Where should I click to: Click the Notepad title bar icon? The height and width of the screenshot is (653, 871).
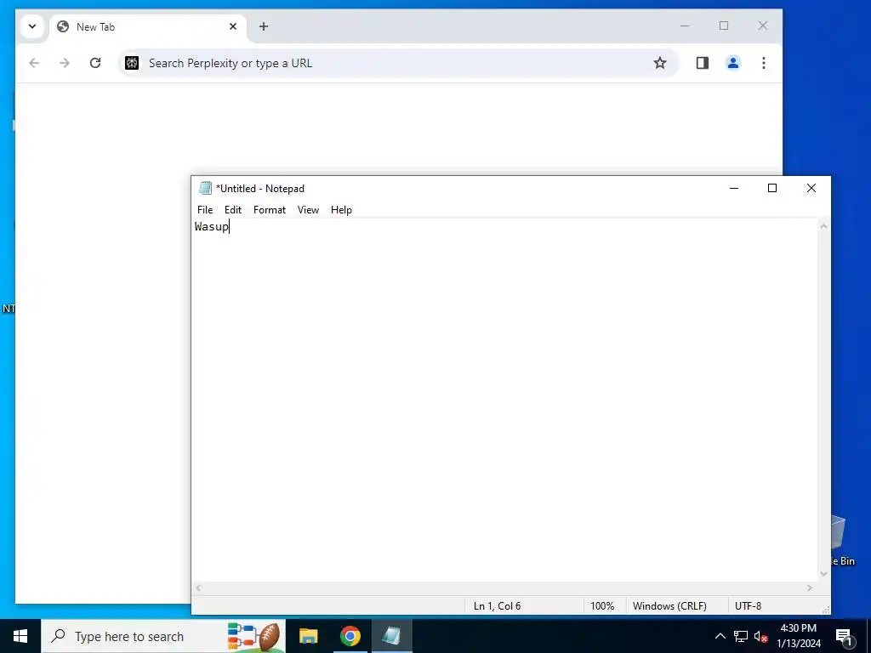(x=206, y=188)
